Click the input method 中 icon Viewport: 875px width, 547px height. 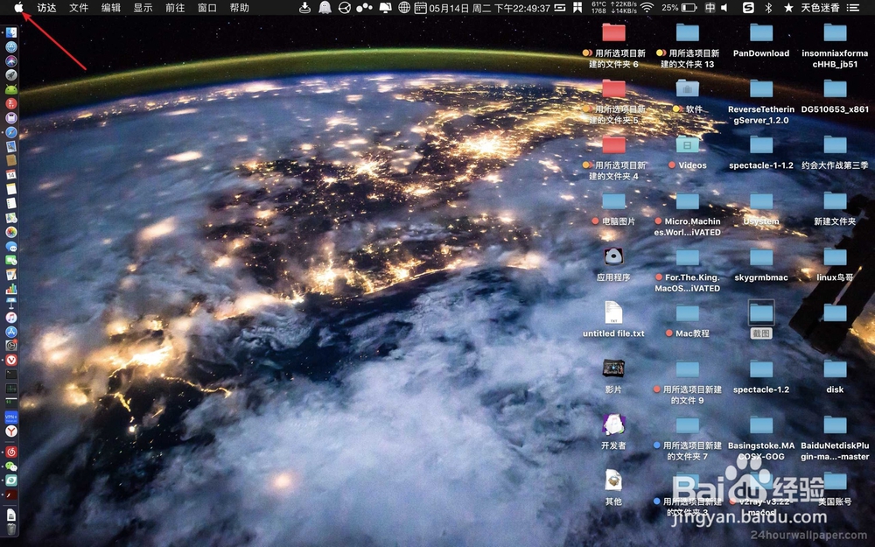coord(709,8)
